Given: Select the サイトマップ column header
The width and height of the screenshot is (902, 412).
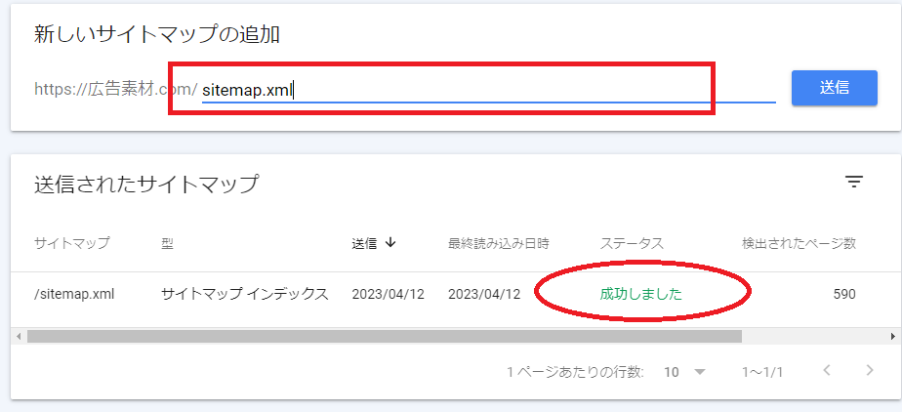Looking at the screenshot, I should point(71,243).
